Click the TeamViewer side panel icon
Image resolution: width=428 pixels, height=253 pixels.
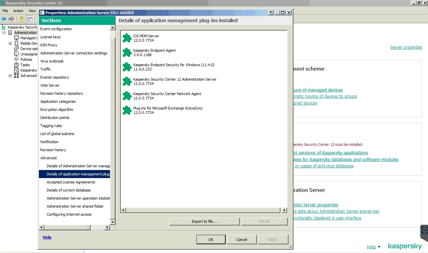click(x=424, y=231)
